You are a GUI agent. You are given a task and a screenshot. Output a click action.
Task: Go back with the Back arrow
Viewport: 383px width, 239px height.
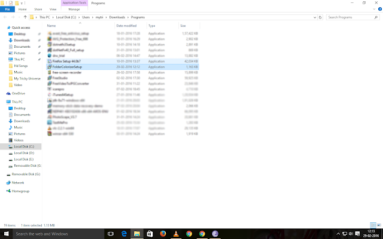click(5, 17)
